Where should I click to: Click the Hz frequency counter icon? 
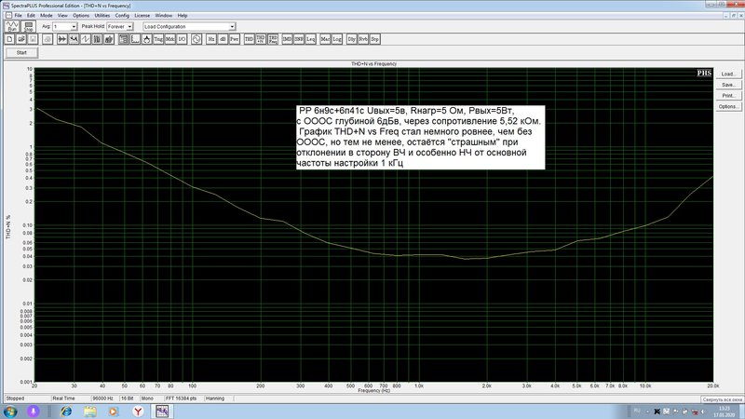pos(211,39)
